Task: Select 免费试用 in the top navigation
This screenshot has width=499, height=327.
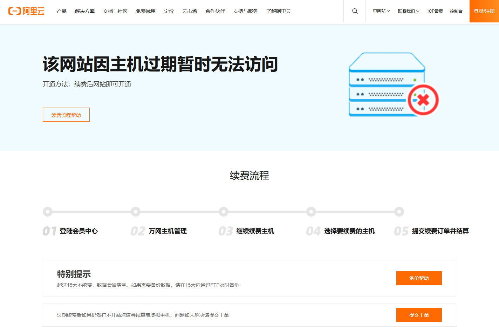Action: click(146, 11)
